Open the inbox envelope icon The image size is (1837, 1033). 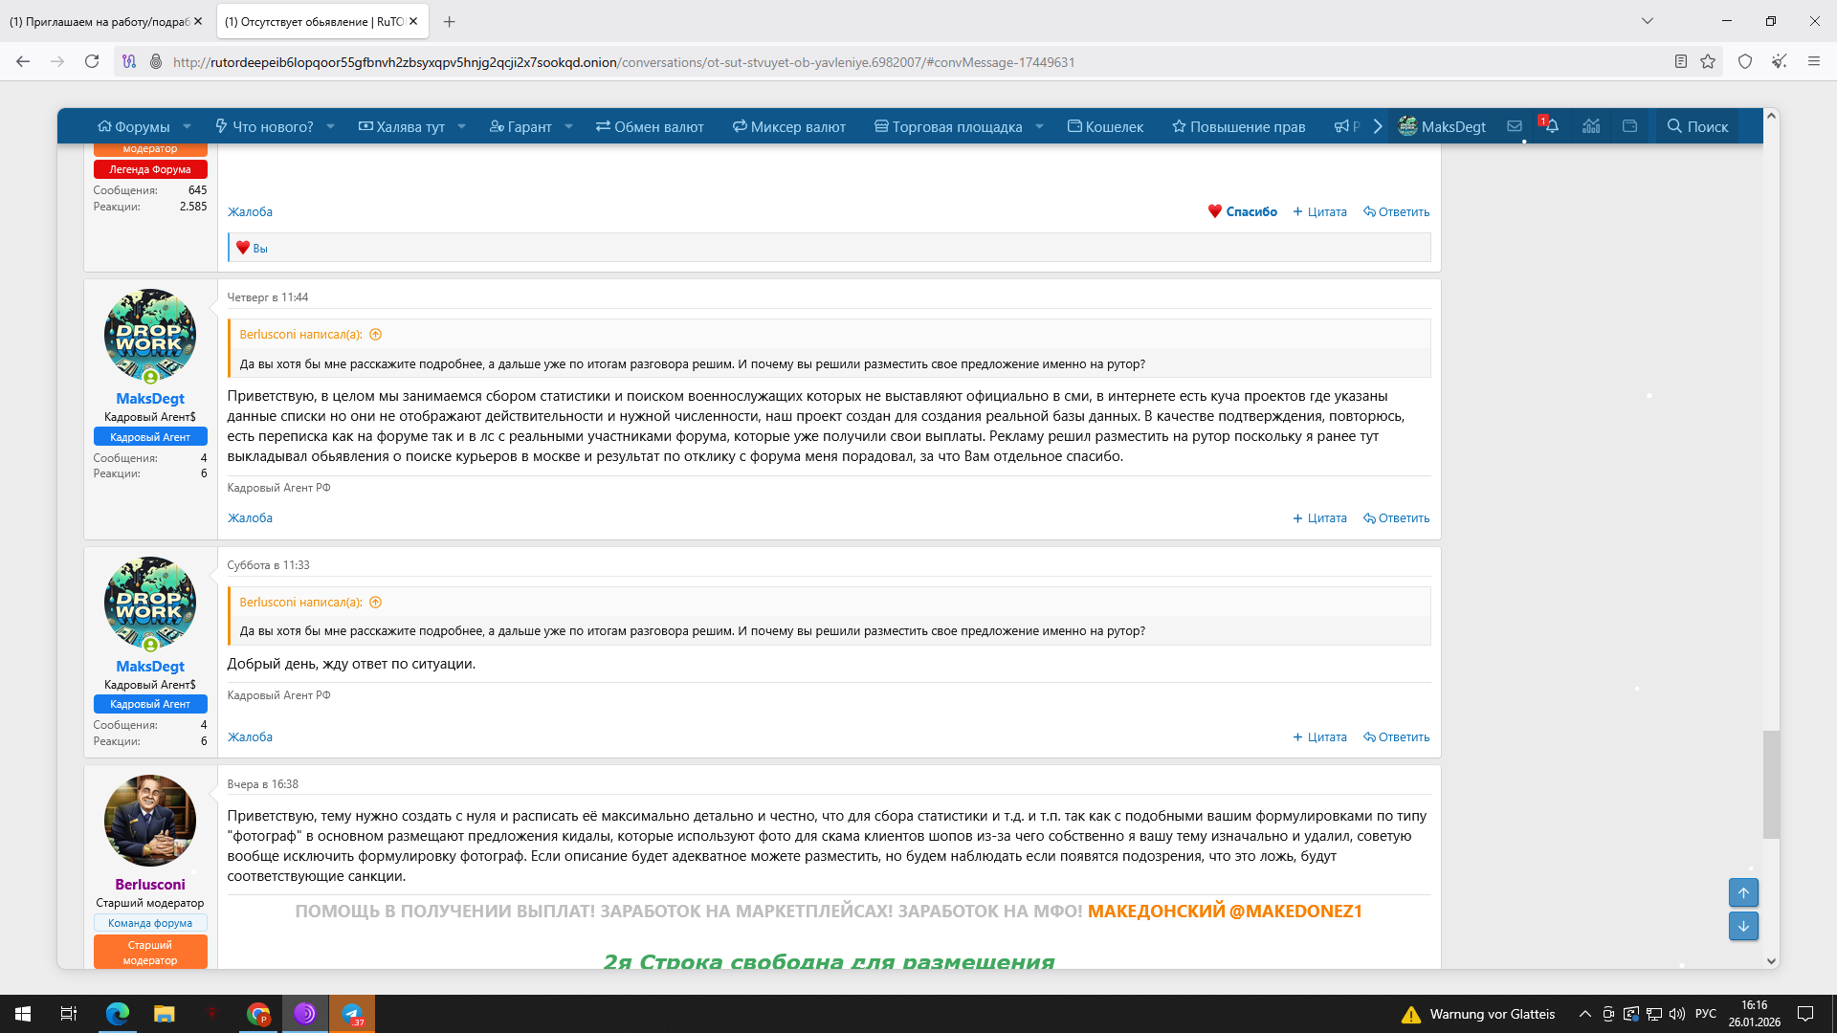[1515, 126]
